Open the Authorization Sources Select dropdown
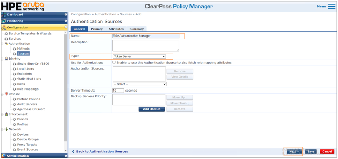This screenshot has height=159, width=338. tap(140, 84)
